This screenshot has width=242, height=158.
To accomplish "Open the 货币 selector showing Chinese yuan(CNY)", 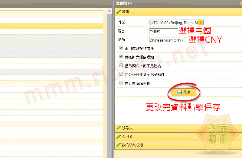I will point(166,40).
